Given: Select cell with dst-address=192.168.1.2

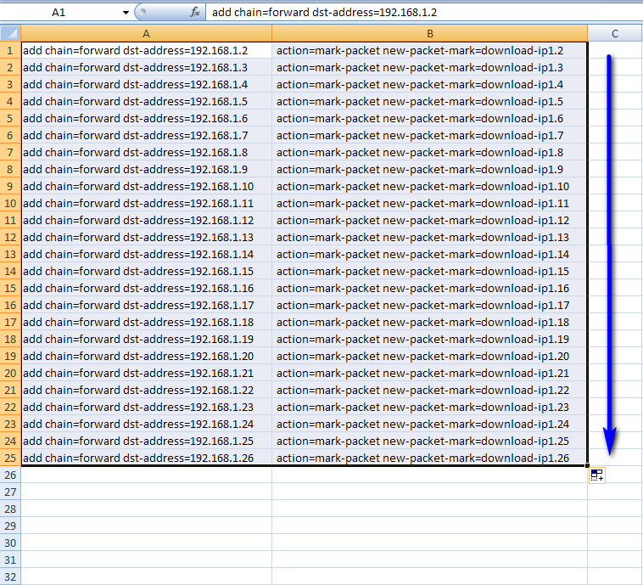Looking at the screenshot, I should [147, 50].
